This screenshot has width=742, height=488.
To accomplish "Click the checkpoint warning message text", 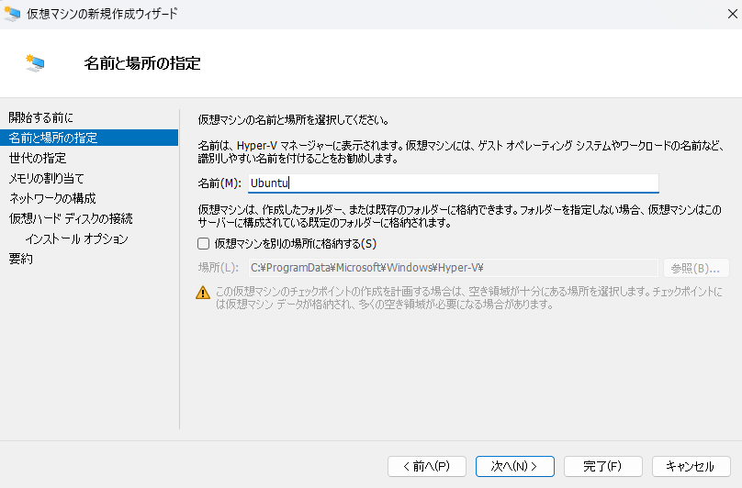I will 468,298.
